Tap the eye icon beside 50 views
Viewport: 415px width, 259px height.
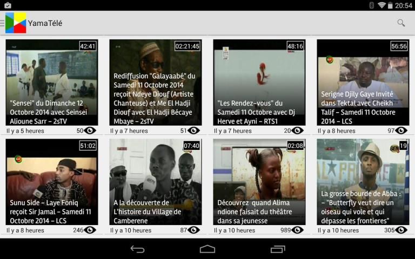coord(90,131)
